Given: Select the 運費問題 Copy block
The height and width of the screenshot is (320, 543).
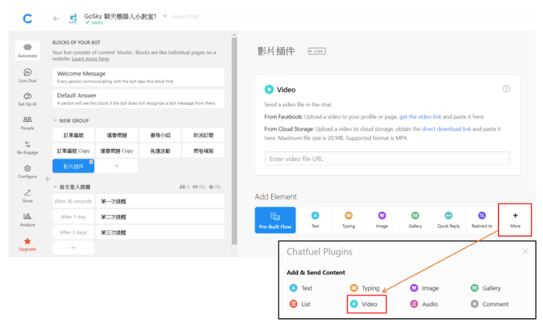Looking at the screenshot, I should pos(117,151).
